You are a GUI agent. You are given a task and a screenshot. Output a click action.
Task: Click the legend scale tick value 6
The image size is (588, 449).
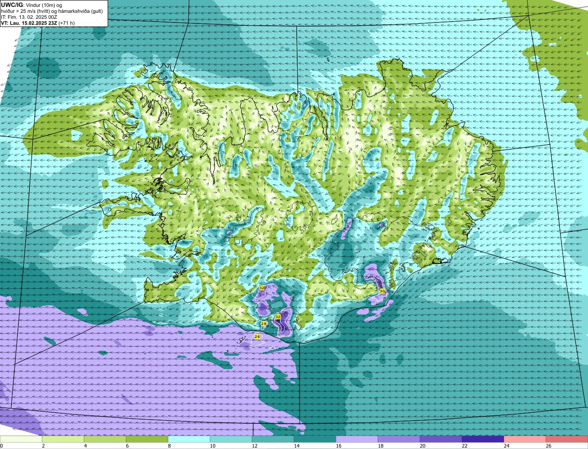click(127, 446)
